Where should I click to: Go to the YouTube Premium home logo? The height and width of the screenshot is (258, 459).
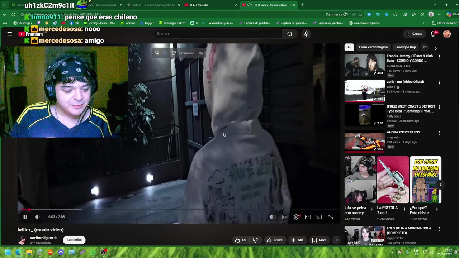[x=30, y=34]
